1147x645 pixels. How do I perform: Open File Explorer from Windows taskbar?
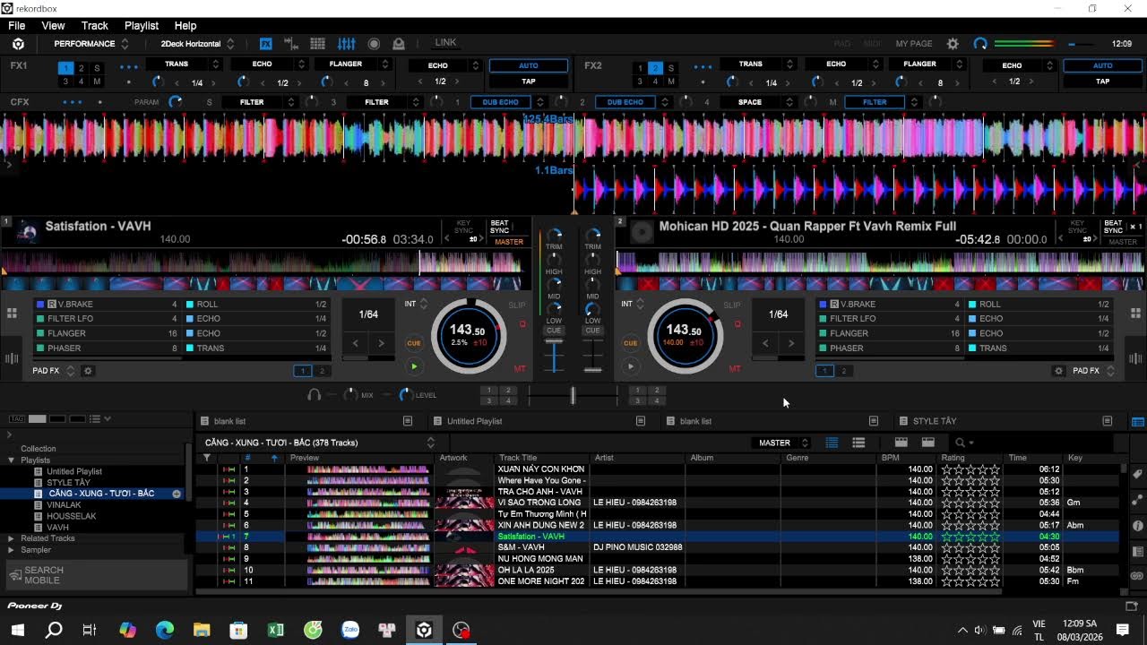202,630
